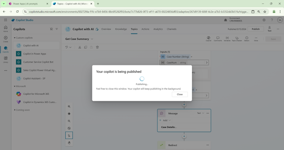
Task: Click the Test copilot icon
Action: click(269, 29)
